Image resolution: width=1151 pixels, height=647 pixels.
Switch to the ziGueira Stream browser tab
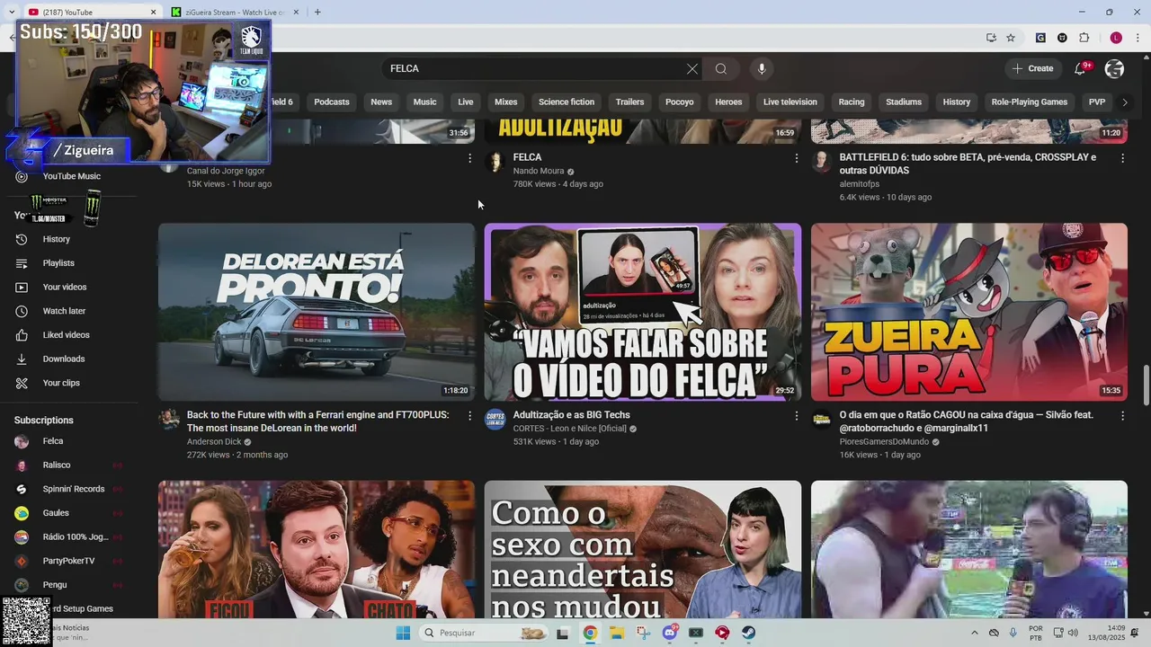(x=234, y=12)
